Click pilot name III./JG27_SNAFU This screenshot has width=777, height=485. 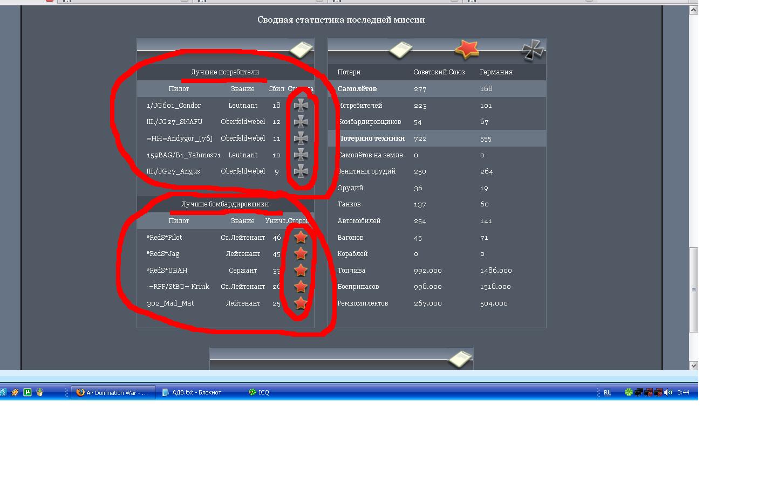(x=174, y=122)
